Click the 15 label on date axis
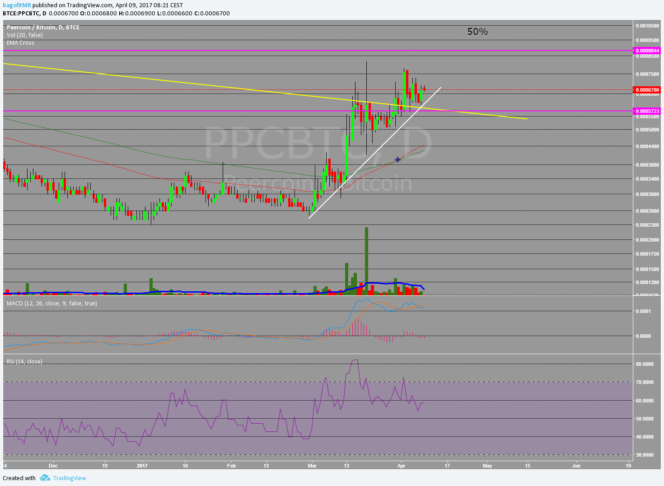 click(528, 465)
